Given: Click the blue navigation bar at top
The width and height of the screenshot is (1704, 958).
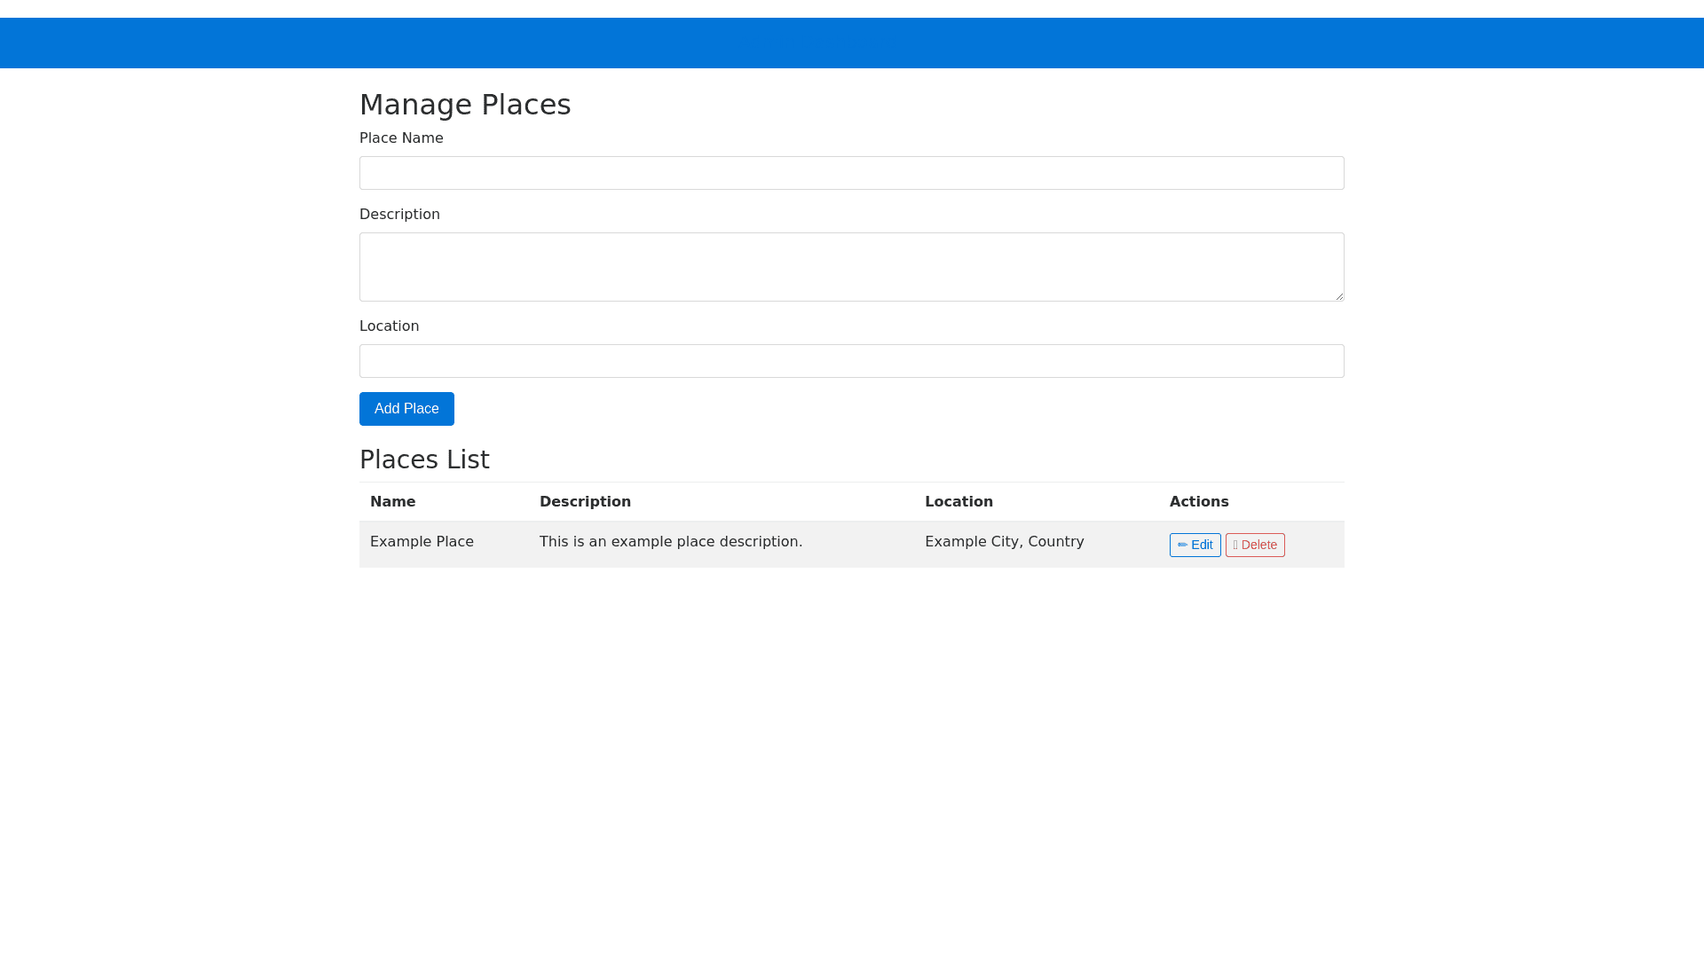Looking at the screenshot, I should click(x=851, y=43).
